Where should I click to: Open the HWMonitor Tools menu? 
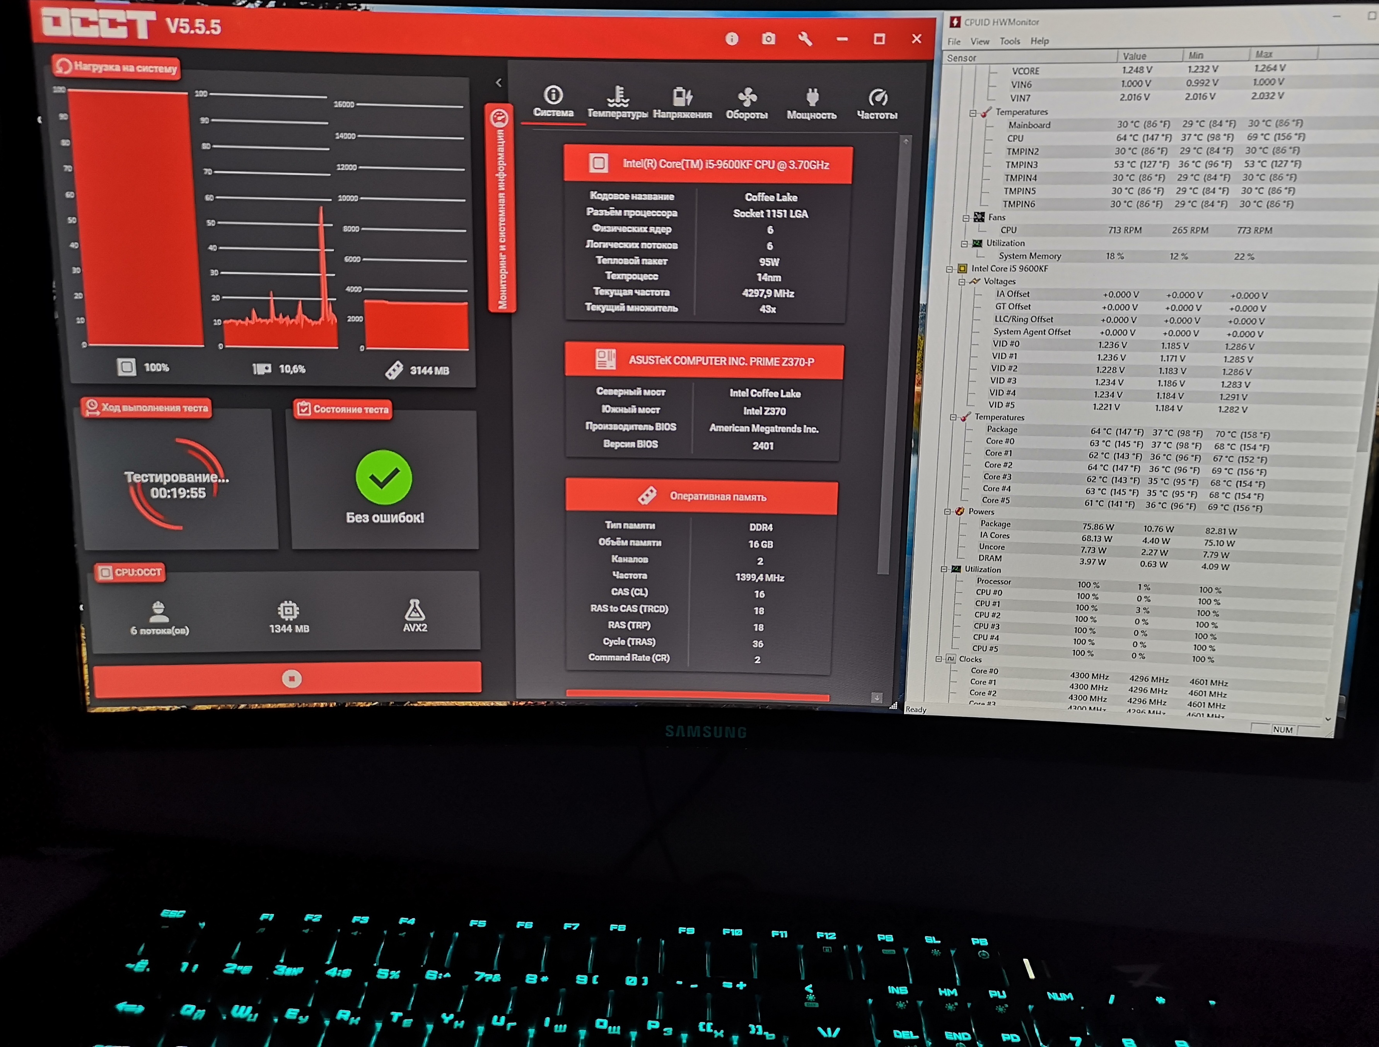point(1010,41)
